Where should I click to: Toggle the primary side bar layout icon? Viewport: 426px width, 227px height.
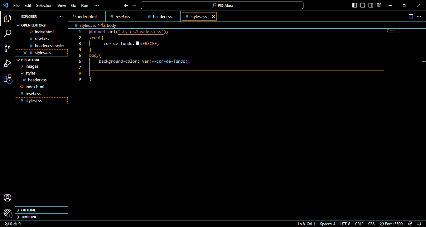click(x=355, y=5)
